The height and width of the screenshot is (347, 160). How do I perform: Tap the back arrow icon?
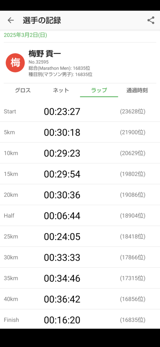click(x=10, y=20)
